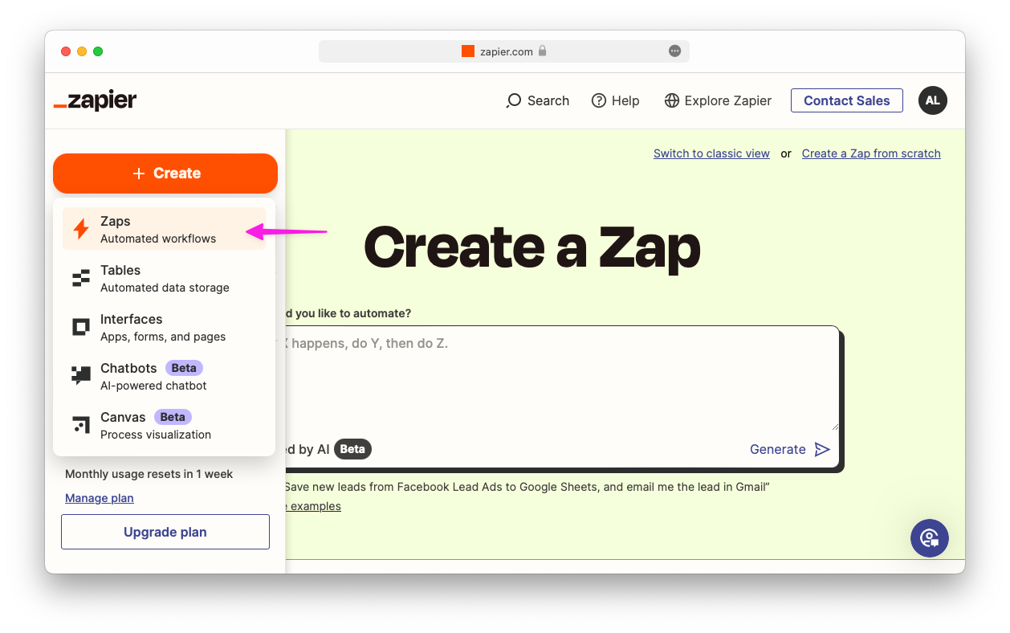Select Canvas Process visualization item
The image size is (1010, 633).
pos(164,425)
